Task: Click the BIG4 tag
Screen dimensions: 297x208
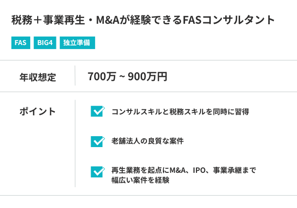Action: tap(44, 43)
